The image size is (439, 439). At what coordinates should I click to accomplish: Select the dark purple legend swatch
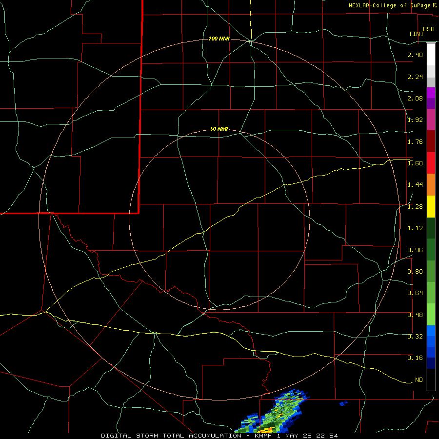(x=431, y=103)
